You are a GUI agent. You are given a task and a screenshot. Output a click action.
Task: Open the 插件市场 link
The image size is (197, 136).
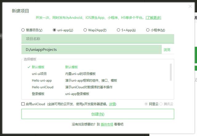click(x=107, y=124)
